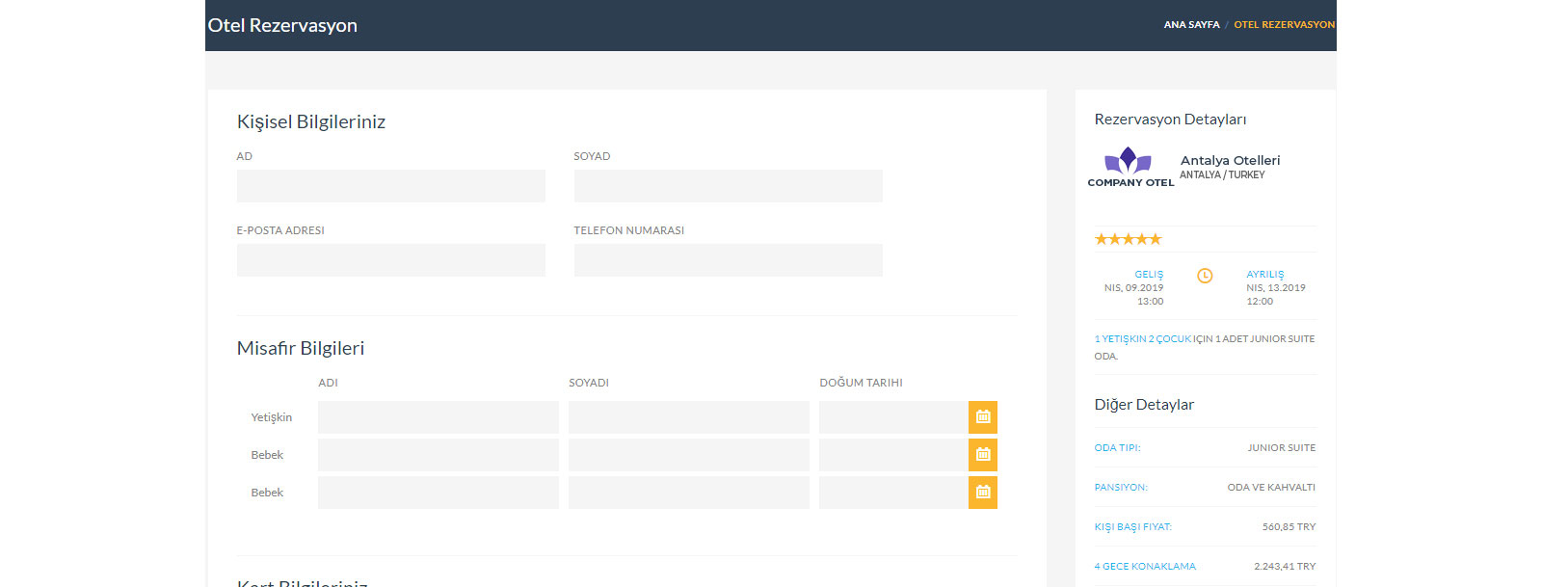Click first Bebek ADI name field
Image resolution: width=1542 pixels, height=587 pixels.
click(x=439, y=455)
